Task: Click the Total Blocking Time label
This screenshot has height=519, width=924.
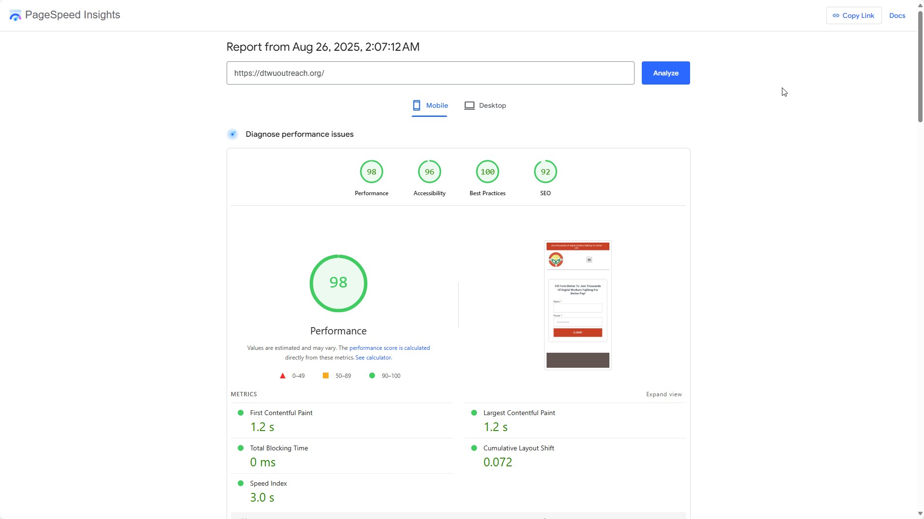Action: pos(279,448)
